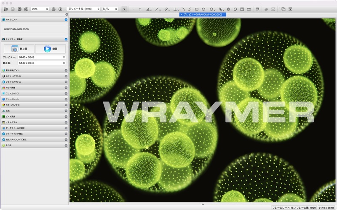Click the save disk icon in toolbar

click(x=13, y=9)
